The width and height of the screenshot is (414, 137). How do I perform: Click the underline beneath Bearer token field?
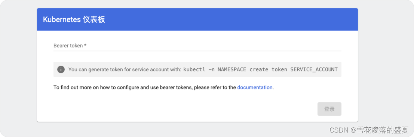click(197, 51)
